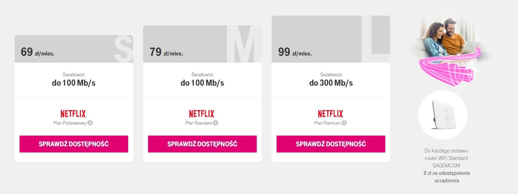
Task: Click the Netflix logo in the 99 zł plan
Action: pos(330,114)
